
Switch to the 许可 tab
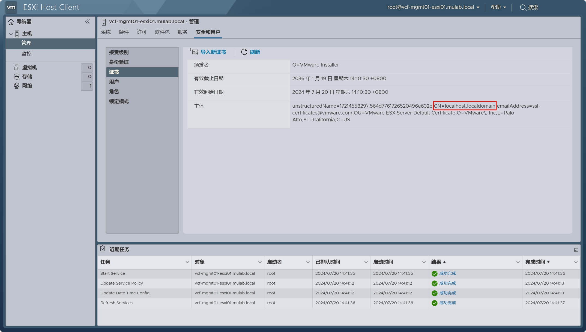click(x=142, y=32)
